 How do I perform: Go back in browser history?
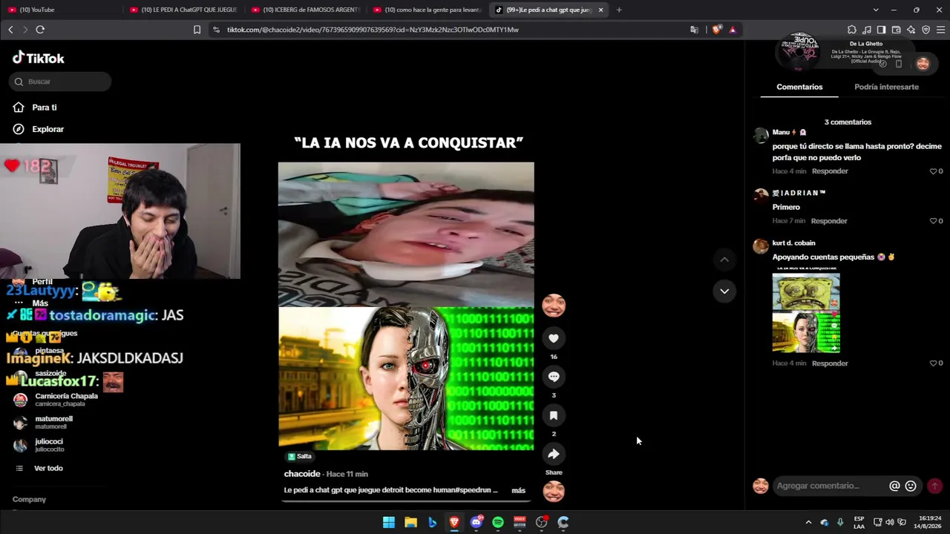tap(10, 30)
